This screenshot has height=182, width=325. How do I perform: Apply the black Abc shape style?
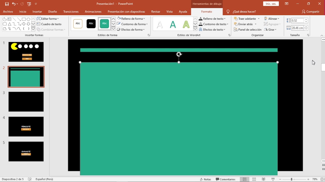[x=91, y=24]
